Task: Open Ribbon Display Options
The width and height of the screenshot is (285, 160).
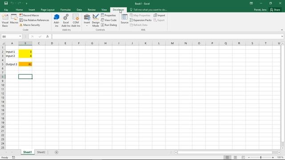Action: [x=251, y=3]
